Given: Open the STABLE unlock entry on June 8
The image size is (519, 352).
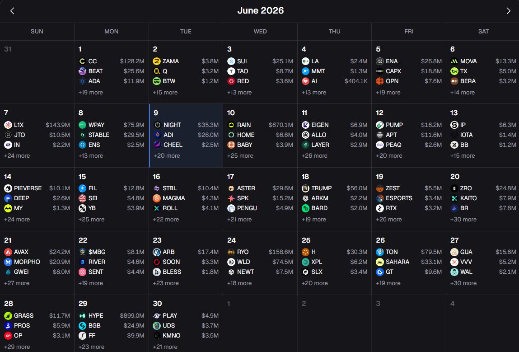Looking at the screenshot, I should (111, 135).
